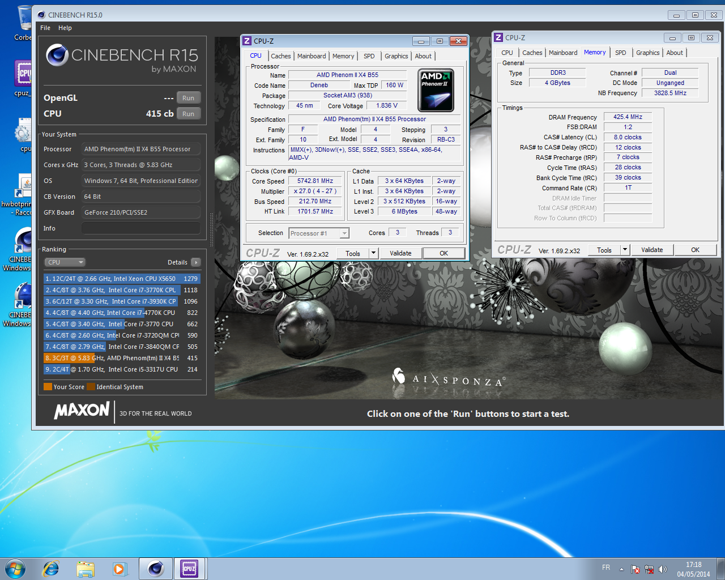Click the volume speaker tray icon

663,569
